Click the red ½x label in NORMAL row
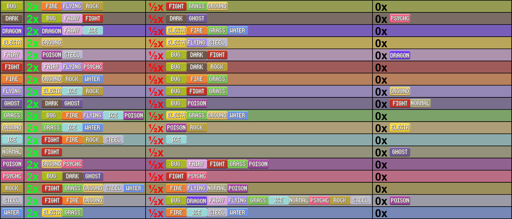 click(156, 152)
